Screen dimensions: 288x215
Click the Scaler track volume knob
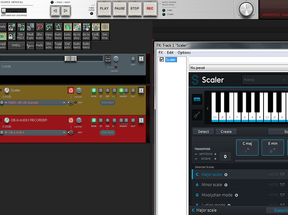click(x=6, y=90)
